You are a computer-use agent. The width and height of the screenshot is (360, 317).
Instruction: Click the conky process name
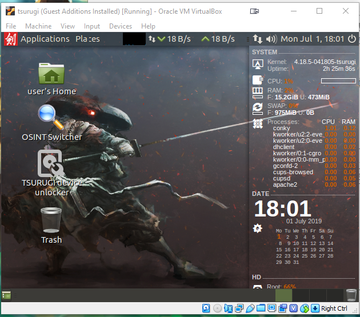[x=282, y=128]
